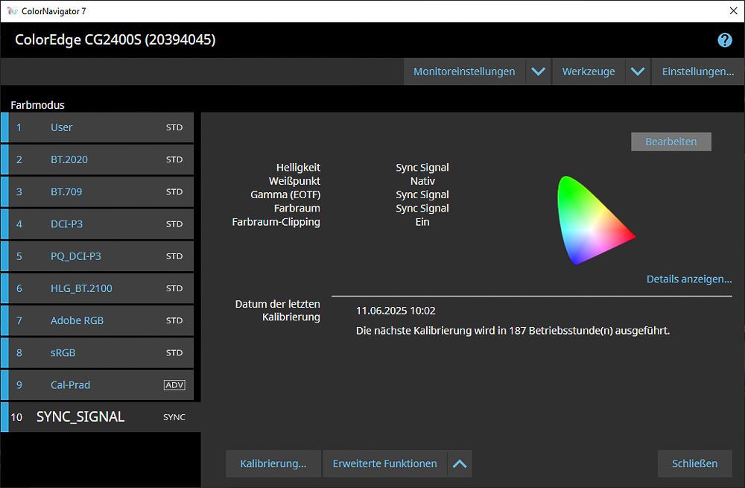Close the ColorNavigator 7 window
The height and width of the screenshot is (488, 745).
pyautogui.click(x=733, y=11)
